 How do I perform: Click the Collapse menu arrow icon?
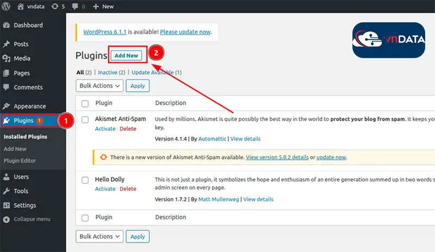7,219
